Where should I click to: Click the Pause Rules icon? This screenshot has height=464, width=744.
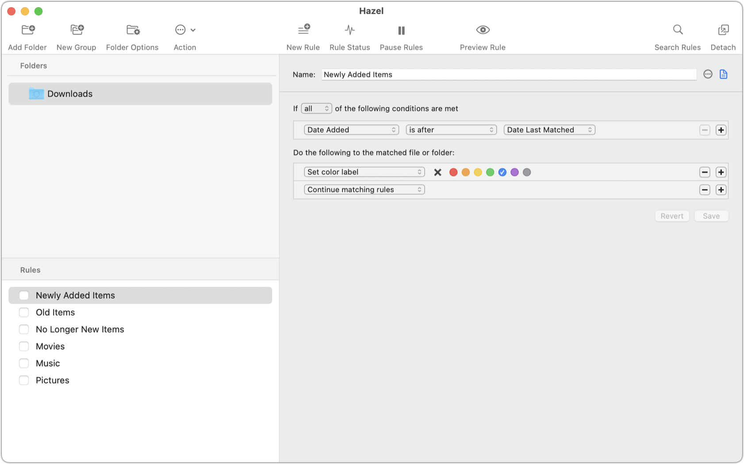click(401, 30)
